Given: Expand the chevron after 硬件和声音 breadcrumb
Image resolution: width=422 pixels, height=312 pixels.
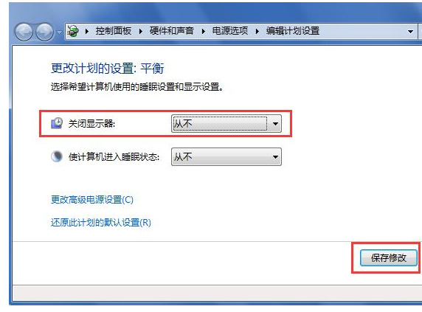Looking at the screenshot, I should (204, 32).
